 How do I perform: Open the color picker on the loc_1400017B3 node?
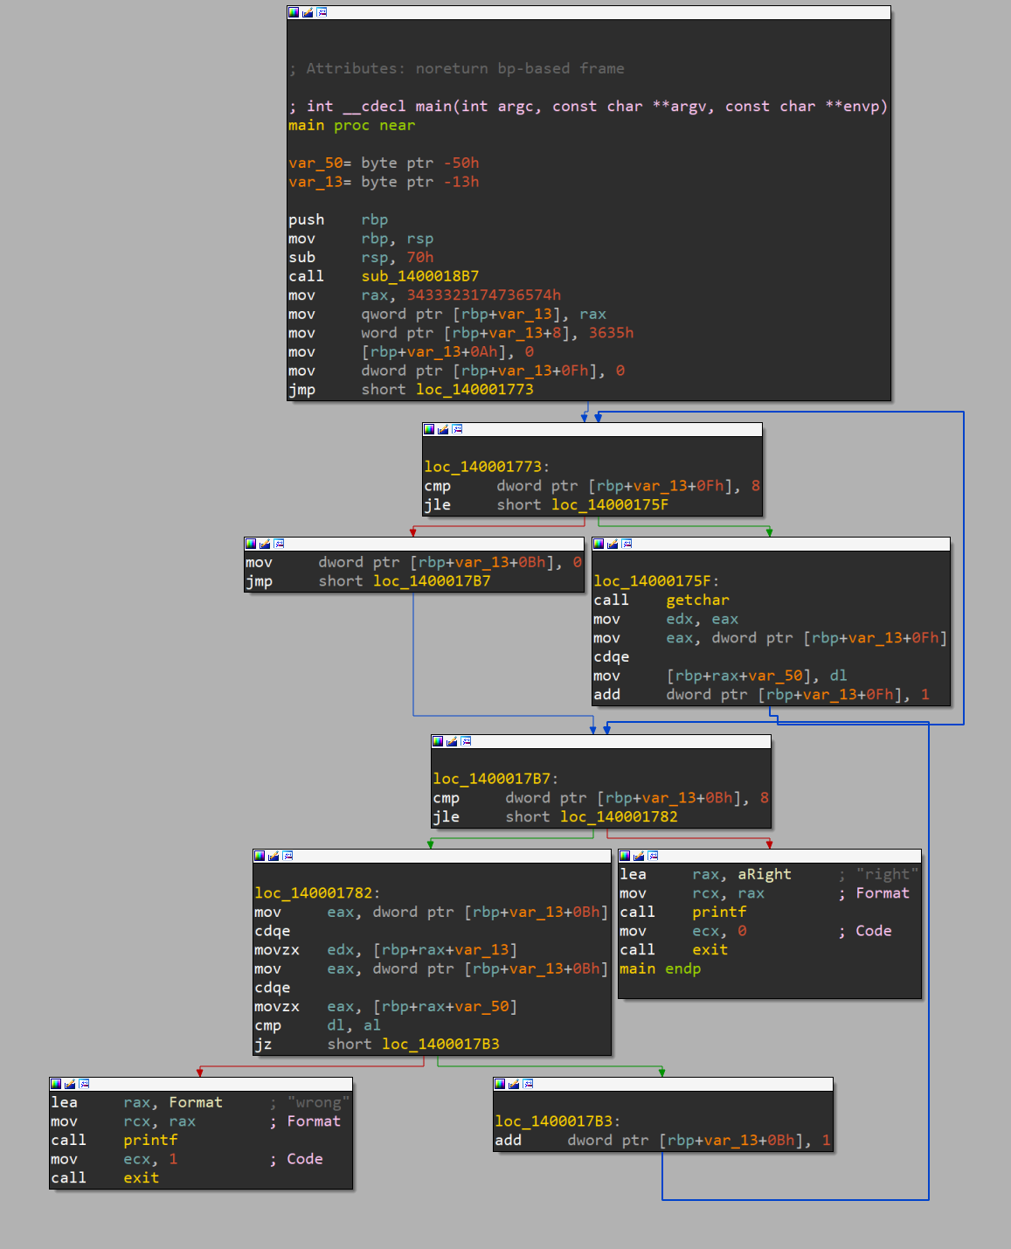[x=500, y=1084]
